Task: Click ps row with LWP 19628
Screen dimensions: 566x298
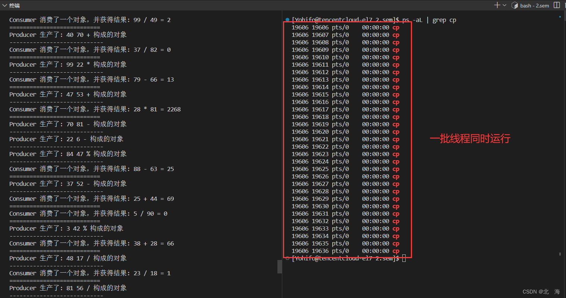Action: [x=345, y=191]
